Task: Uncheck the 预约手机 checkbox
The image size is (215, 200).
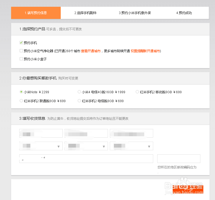Action: [x=21, y=43]
